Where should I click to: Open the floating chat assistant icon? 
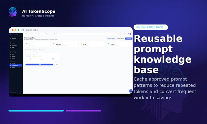[131, 91]
